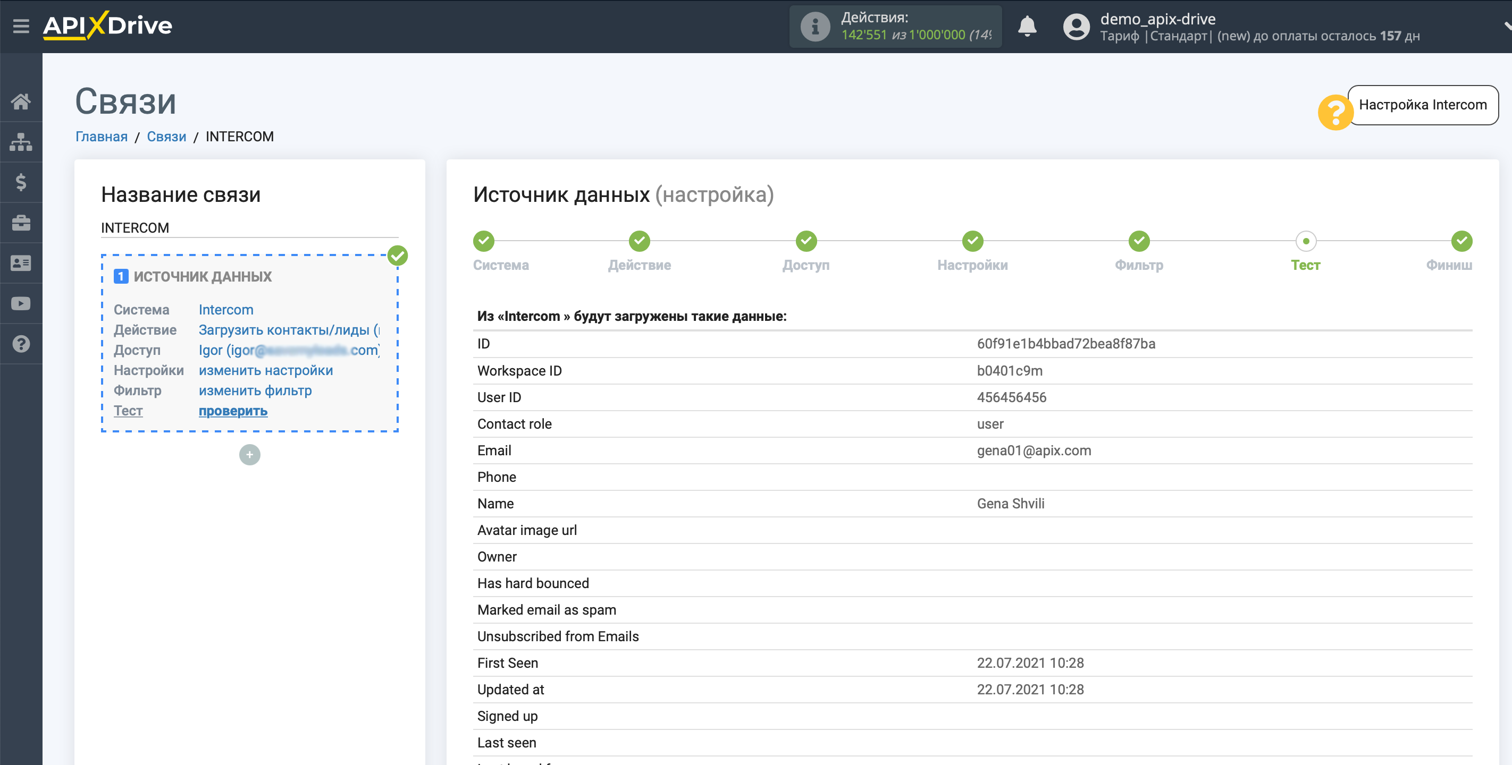Open the home icon in sidebar
The height and width of the screenshot is (765, 1512).
pyautogui.click(x=21, y=101)
